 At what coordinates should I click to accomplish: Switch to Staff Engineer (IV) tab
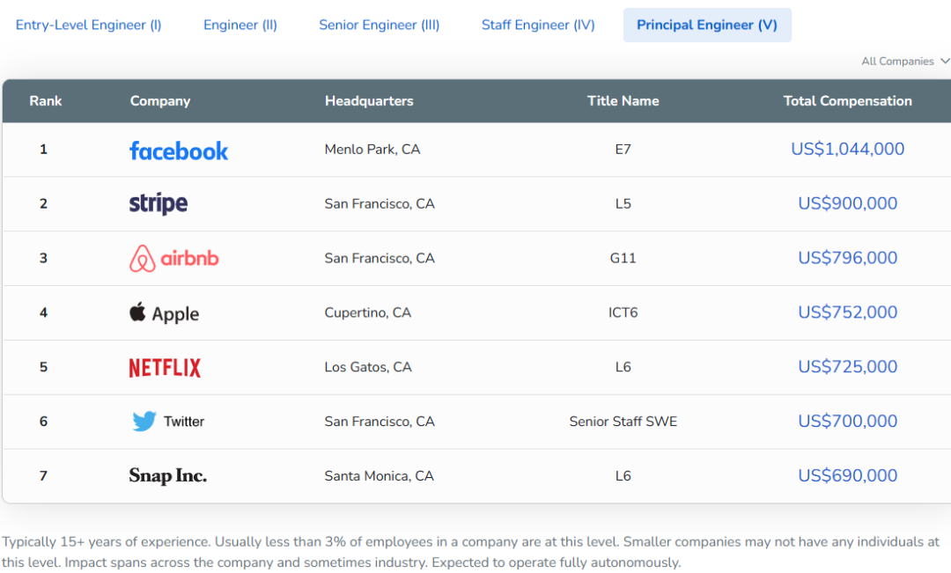click(x=538, y=25)
